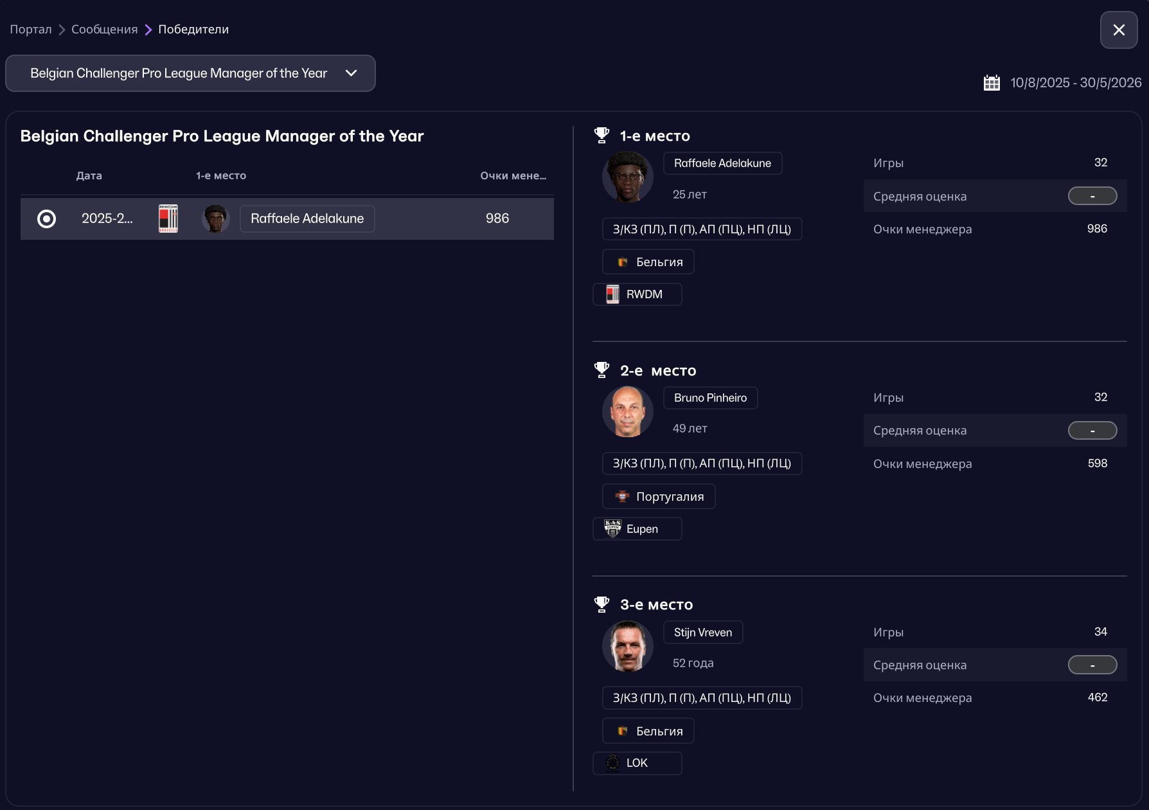This screenshot has width=1149, height=810.
Task: Go to Портал in the breadcrumb
Action: coord(31,30)
